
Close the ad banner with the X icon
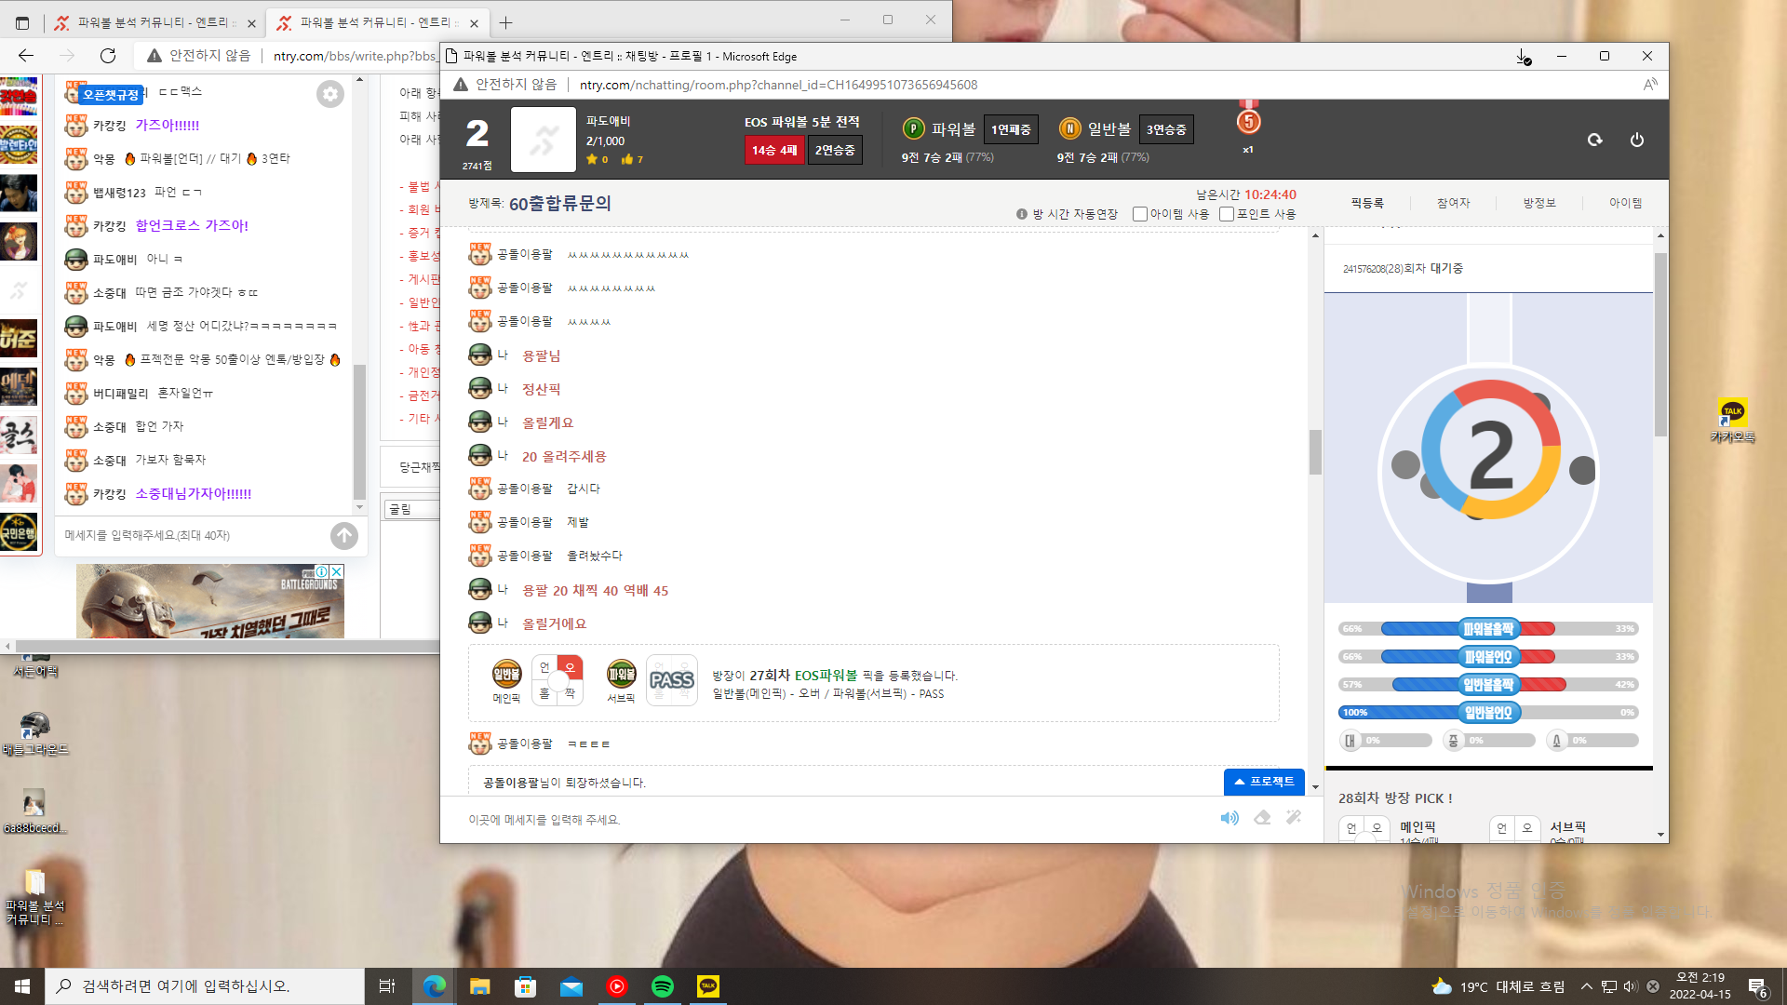337,571
